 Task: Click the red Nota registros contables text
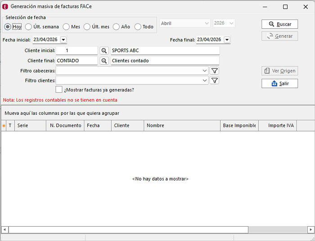click(x=60, y=100)
